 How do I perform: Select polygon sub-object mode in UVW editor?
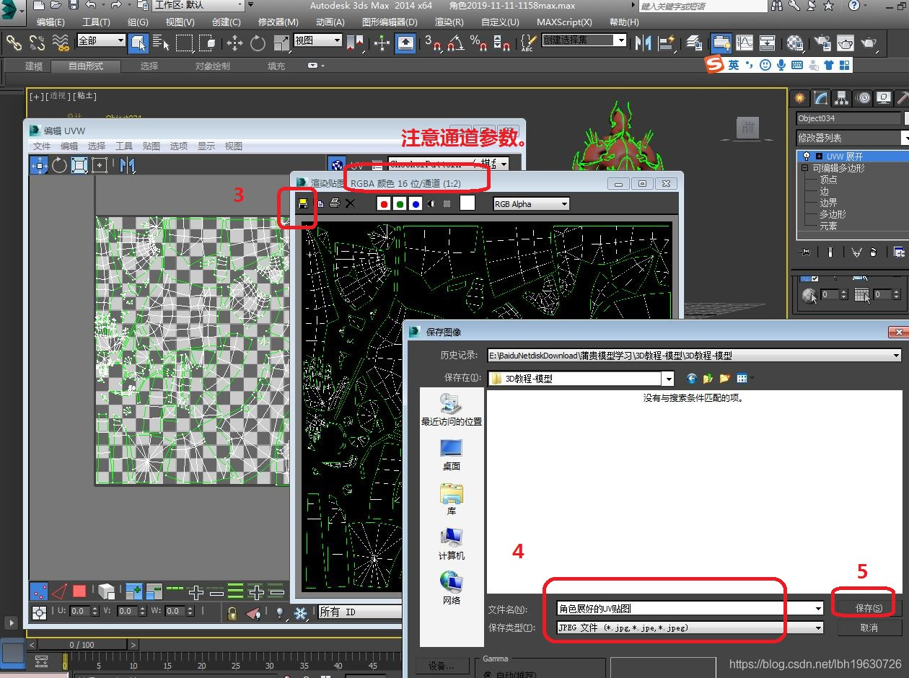point(79,591)
